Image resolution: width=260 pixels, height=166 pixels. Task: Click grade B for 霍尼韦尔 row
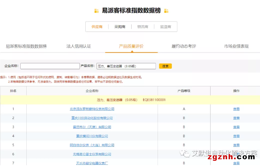click(184, 127)
